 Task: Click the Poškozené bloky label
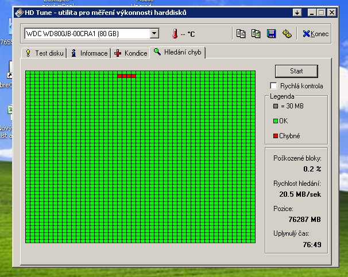click(297, 158)
